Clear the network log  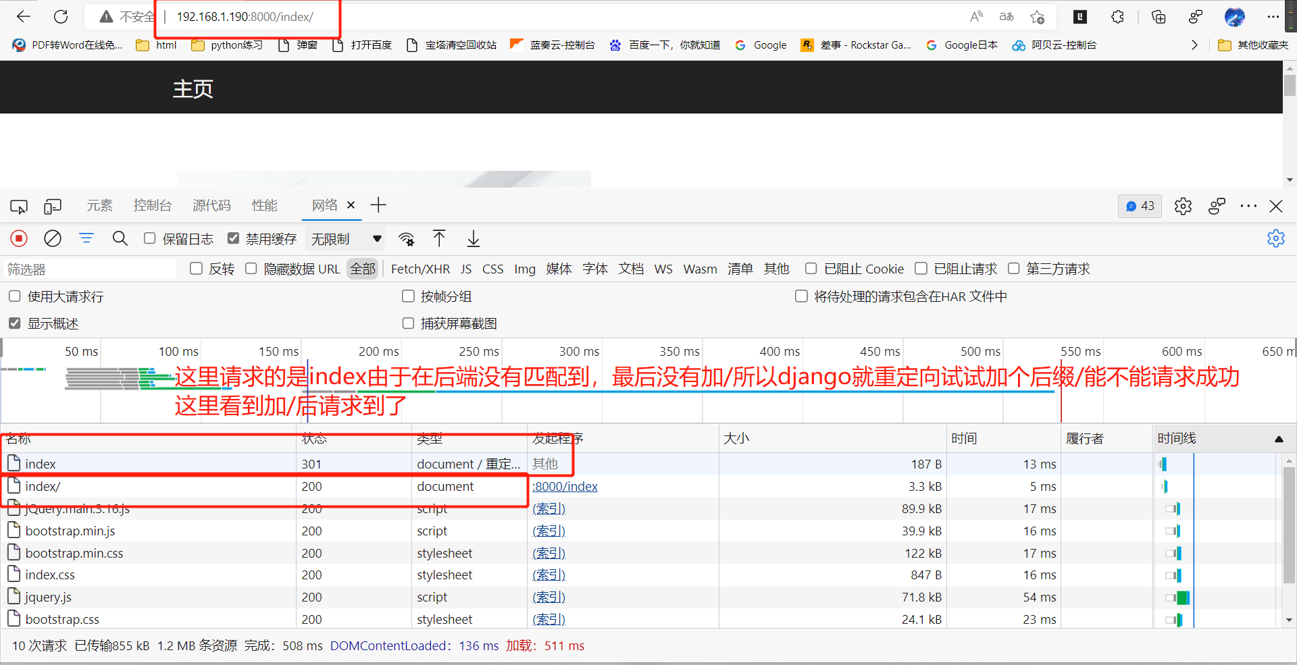click(53, 238)
